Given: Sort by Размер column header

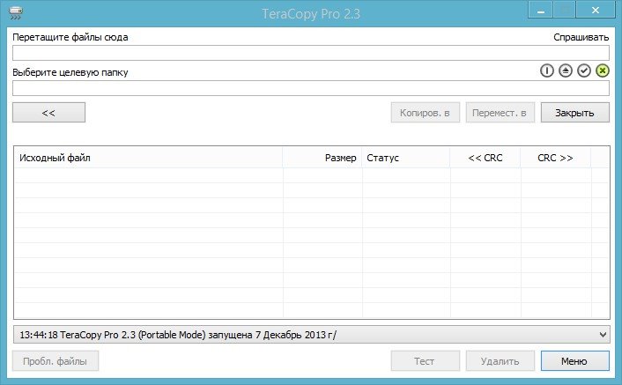Looking at the screenshot, I should (x=322, y=158).
